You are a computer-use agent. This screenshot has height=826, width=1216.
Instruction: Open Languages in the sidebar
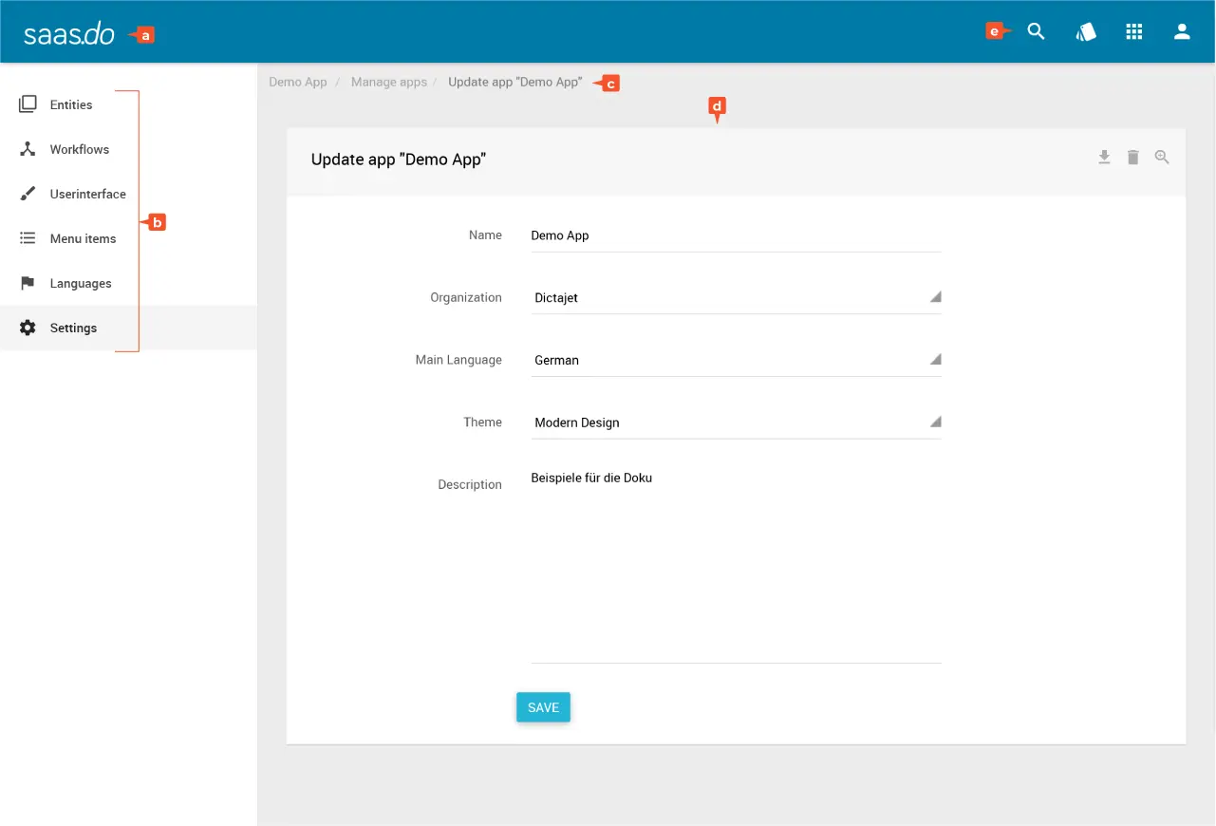81,283
